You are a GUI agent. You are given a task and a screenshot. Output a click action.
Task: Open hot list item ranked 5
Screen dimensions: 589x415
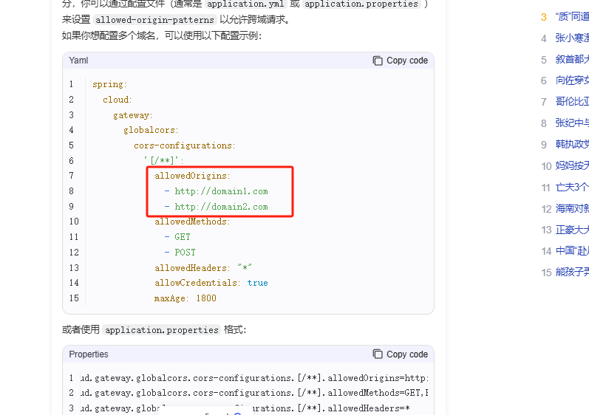tap(572, 60)
